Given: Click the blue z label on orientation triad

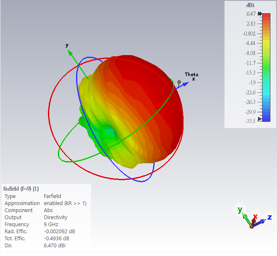Looking at the screenshot, I should (x=269, y=217).
